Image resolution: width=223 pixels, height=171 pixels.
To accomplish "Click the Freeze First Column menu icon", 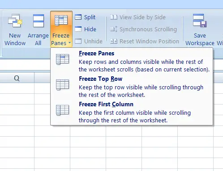I will pos(62,110).
